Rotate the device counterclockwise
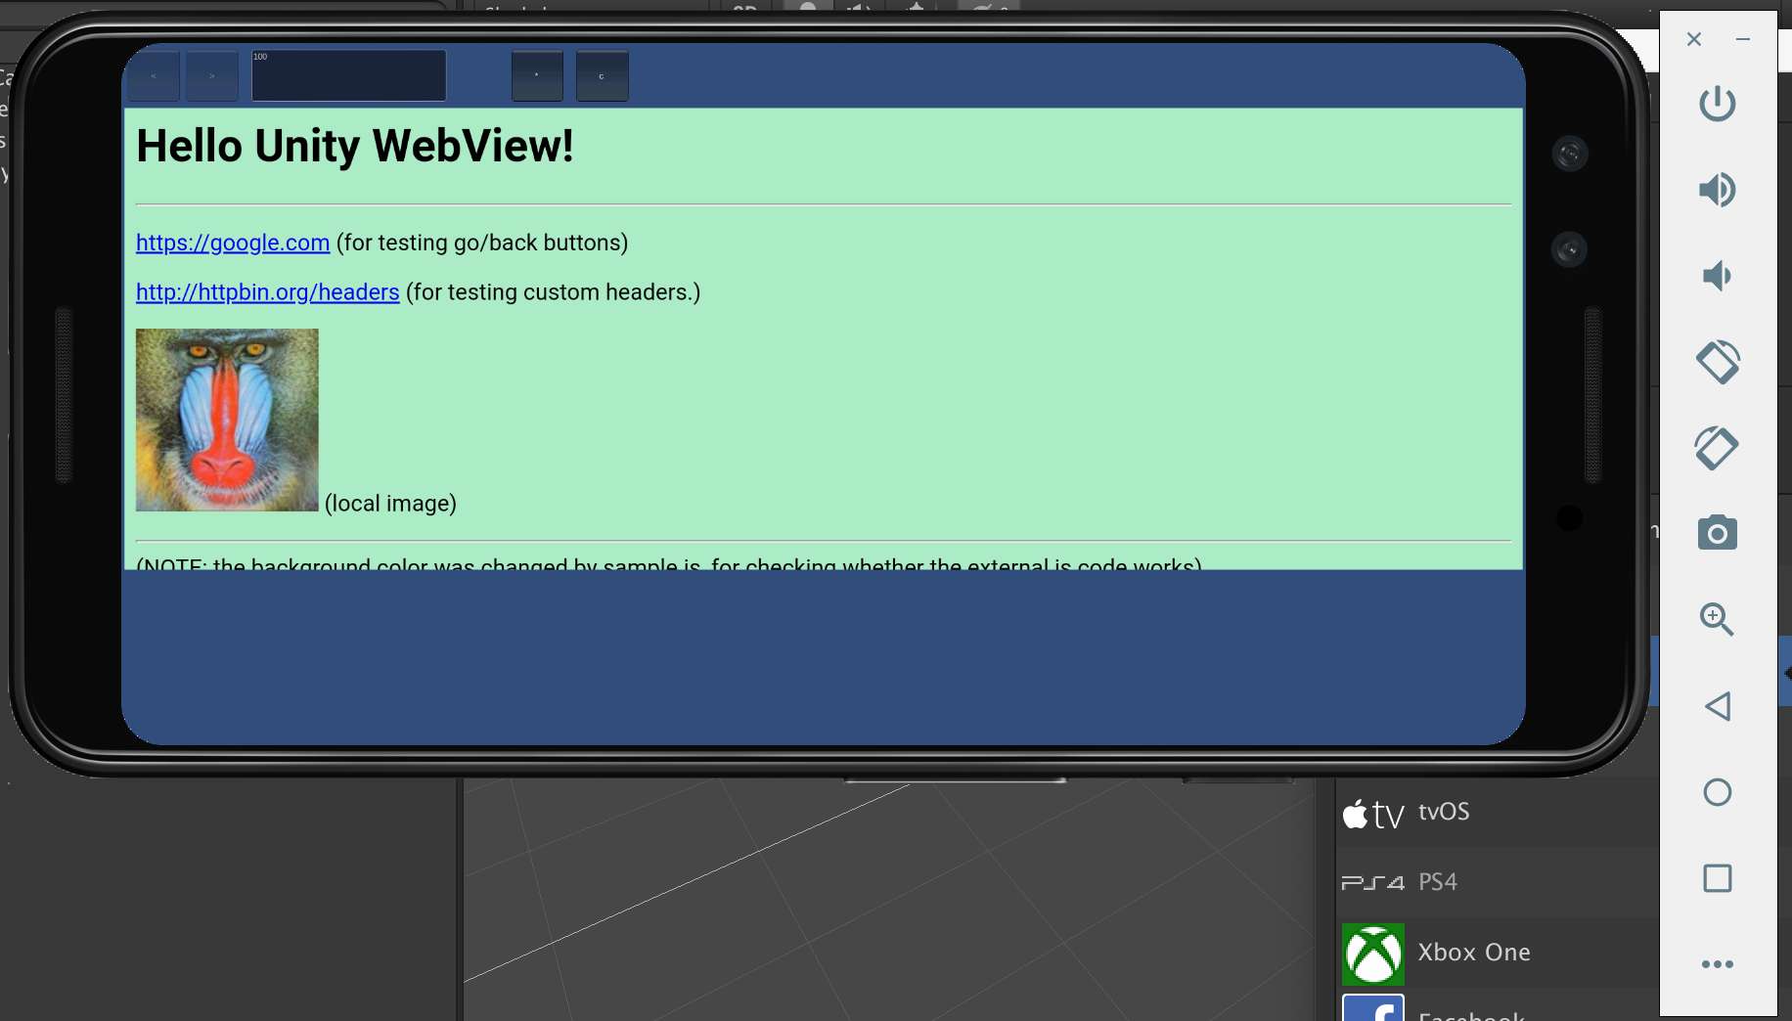1792x1021 pixels. 1719,361
